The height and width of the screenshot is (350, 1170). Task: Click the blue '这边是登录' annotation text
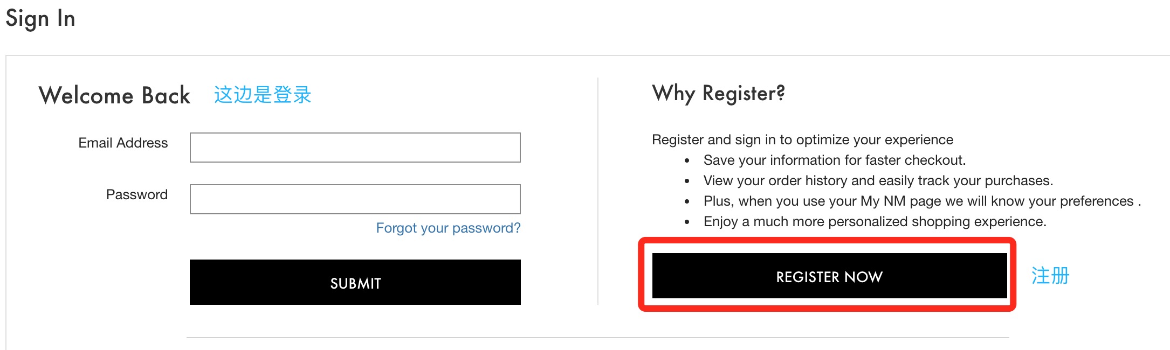[x=263, y=95]
